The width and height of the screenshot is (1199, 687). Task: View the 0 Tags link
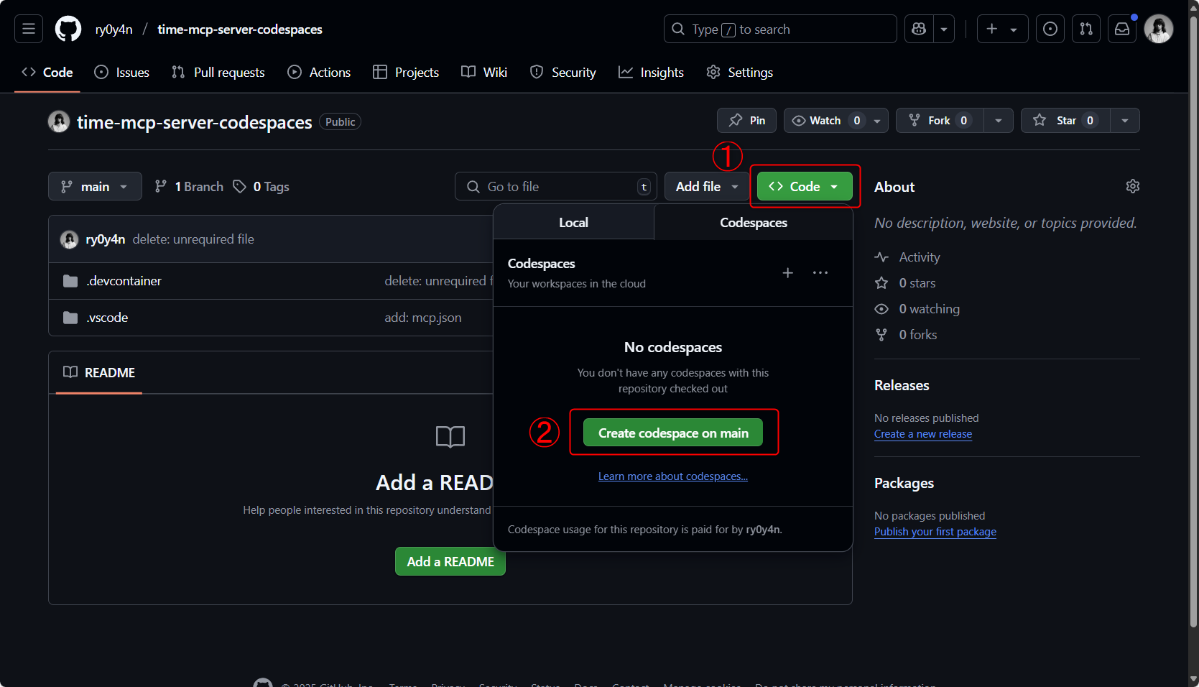click(x=261, y=187)
